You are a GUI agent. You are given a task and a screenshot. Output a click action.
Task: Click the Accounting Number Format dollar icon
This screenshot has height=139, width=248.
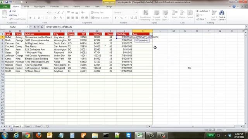pos(115,18)
